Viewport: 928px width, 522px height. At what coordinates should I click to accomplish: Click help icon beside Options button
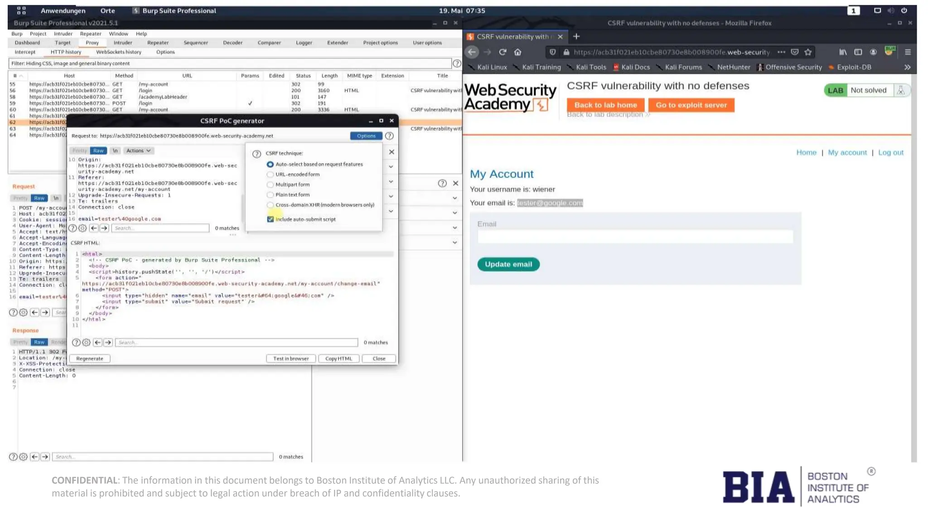click(389, 136)
